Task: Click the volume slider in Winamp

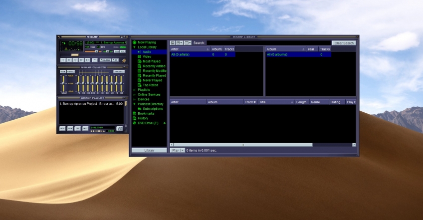Action: pos(93,51)
